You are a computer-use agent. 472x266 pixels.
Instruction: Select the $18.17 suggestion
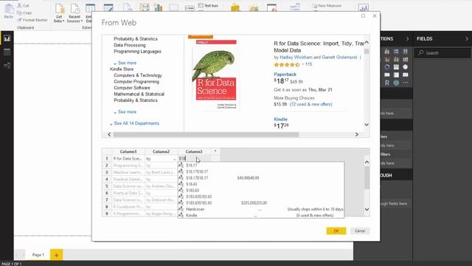tap(192, 166)
